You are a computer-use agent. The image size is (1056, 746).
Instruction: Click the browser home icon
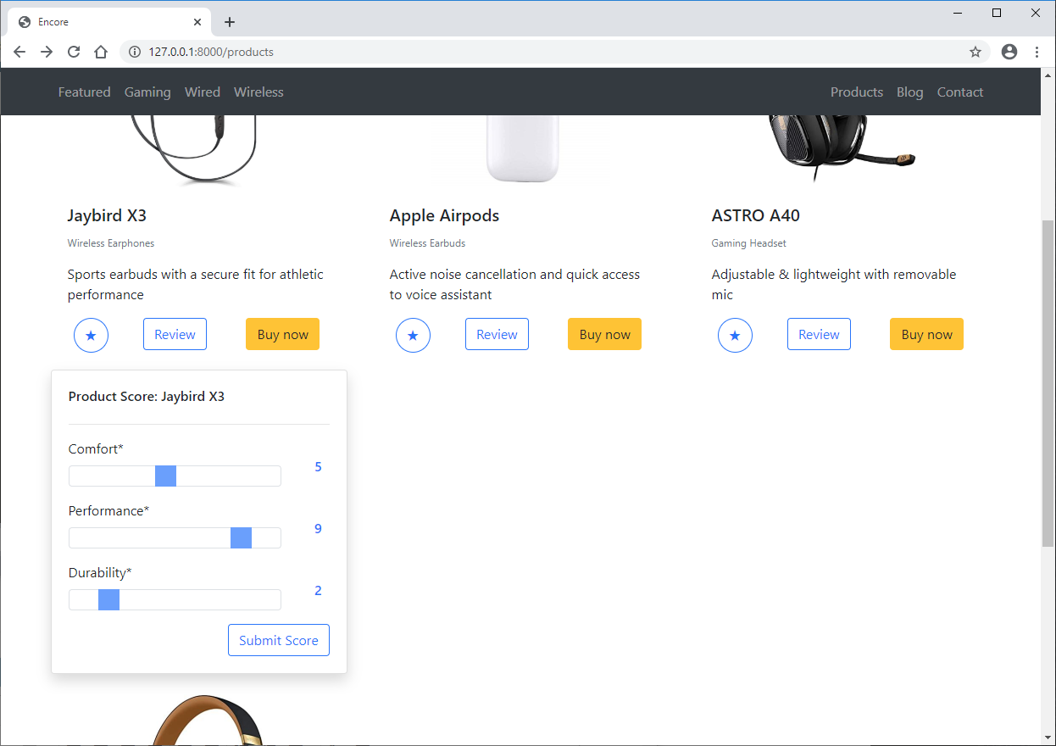click(100, 52)
